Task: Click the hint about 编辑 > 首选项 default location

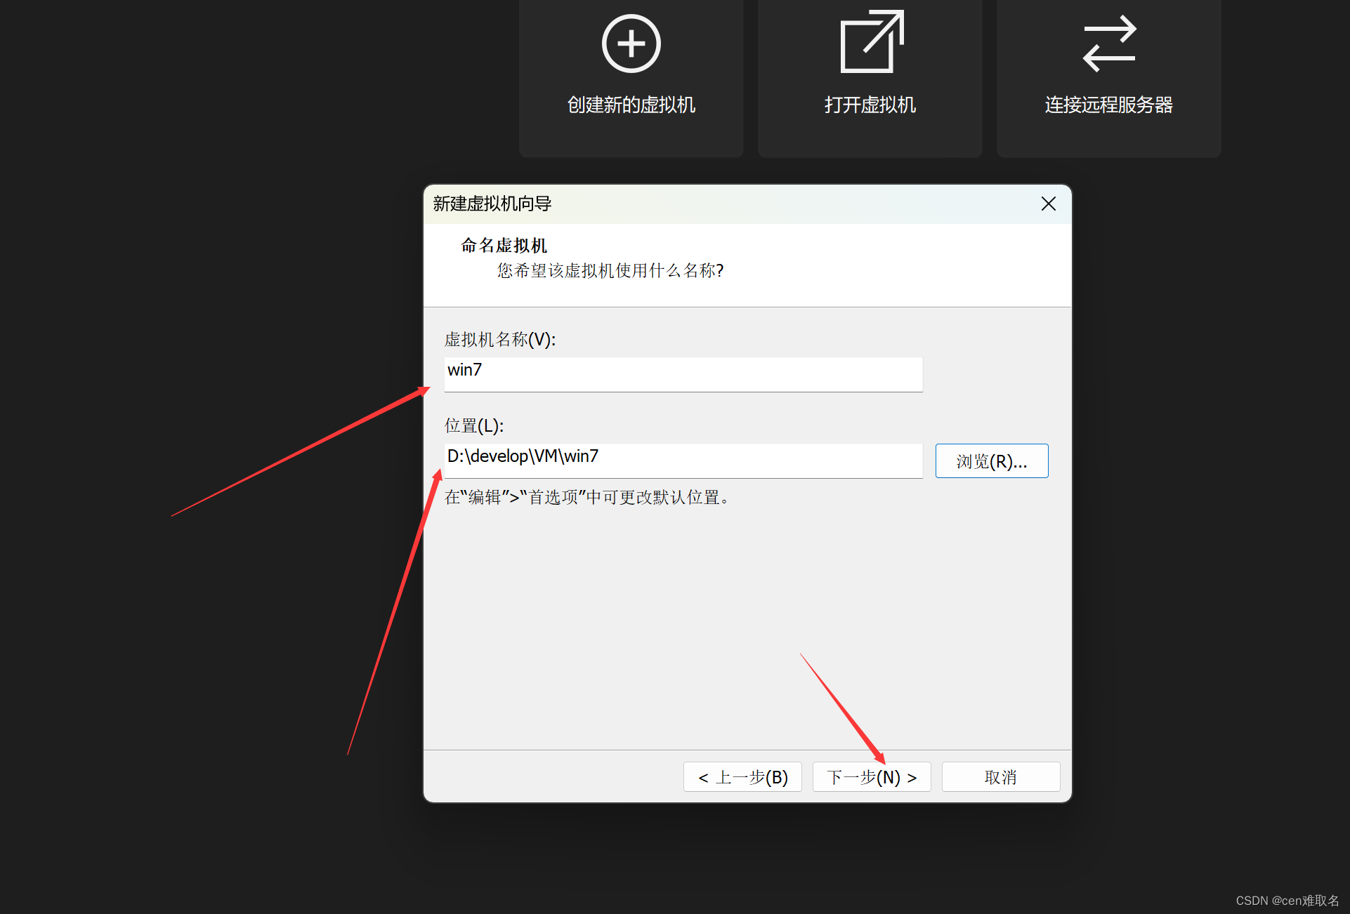Action: click(x=589, y=497)
